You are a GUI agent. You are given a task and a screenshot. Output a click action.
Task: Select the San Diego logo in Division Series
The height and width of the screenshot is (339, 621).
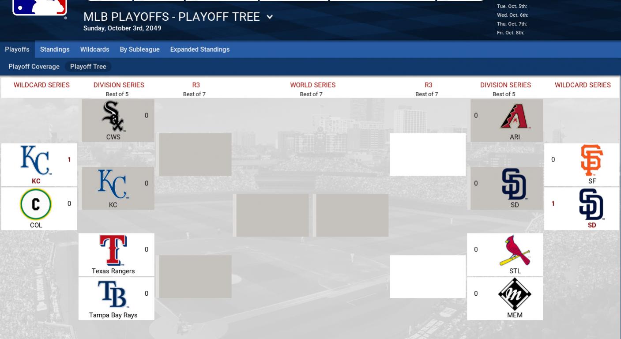515,184
